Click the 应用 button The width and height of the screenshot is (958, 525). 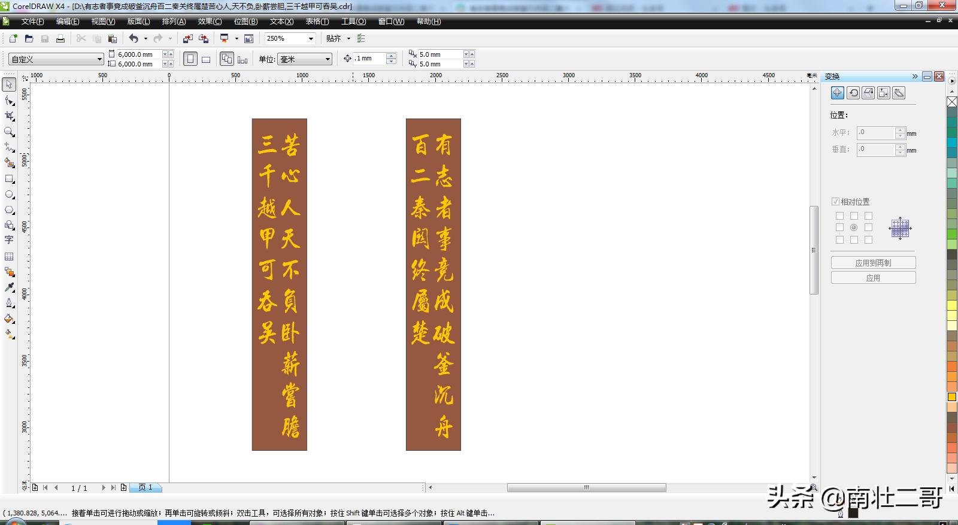click(873, 278)
